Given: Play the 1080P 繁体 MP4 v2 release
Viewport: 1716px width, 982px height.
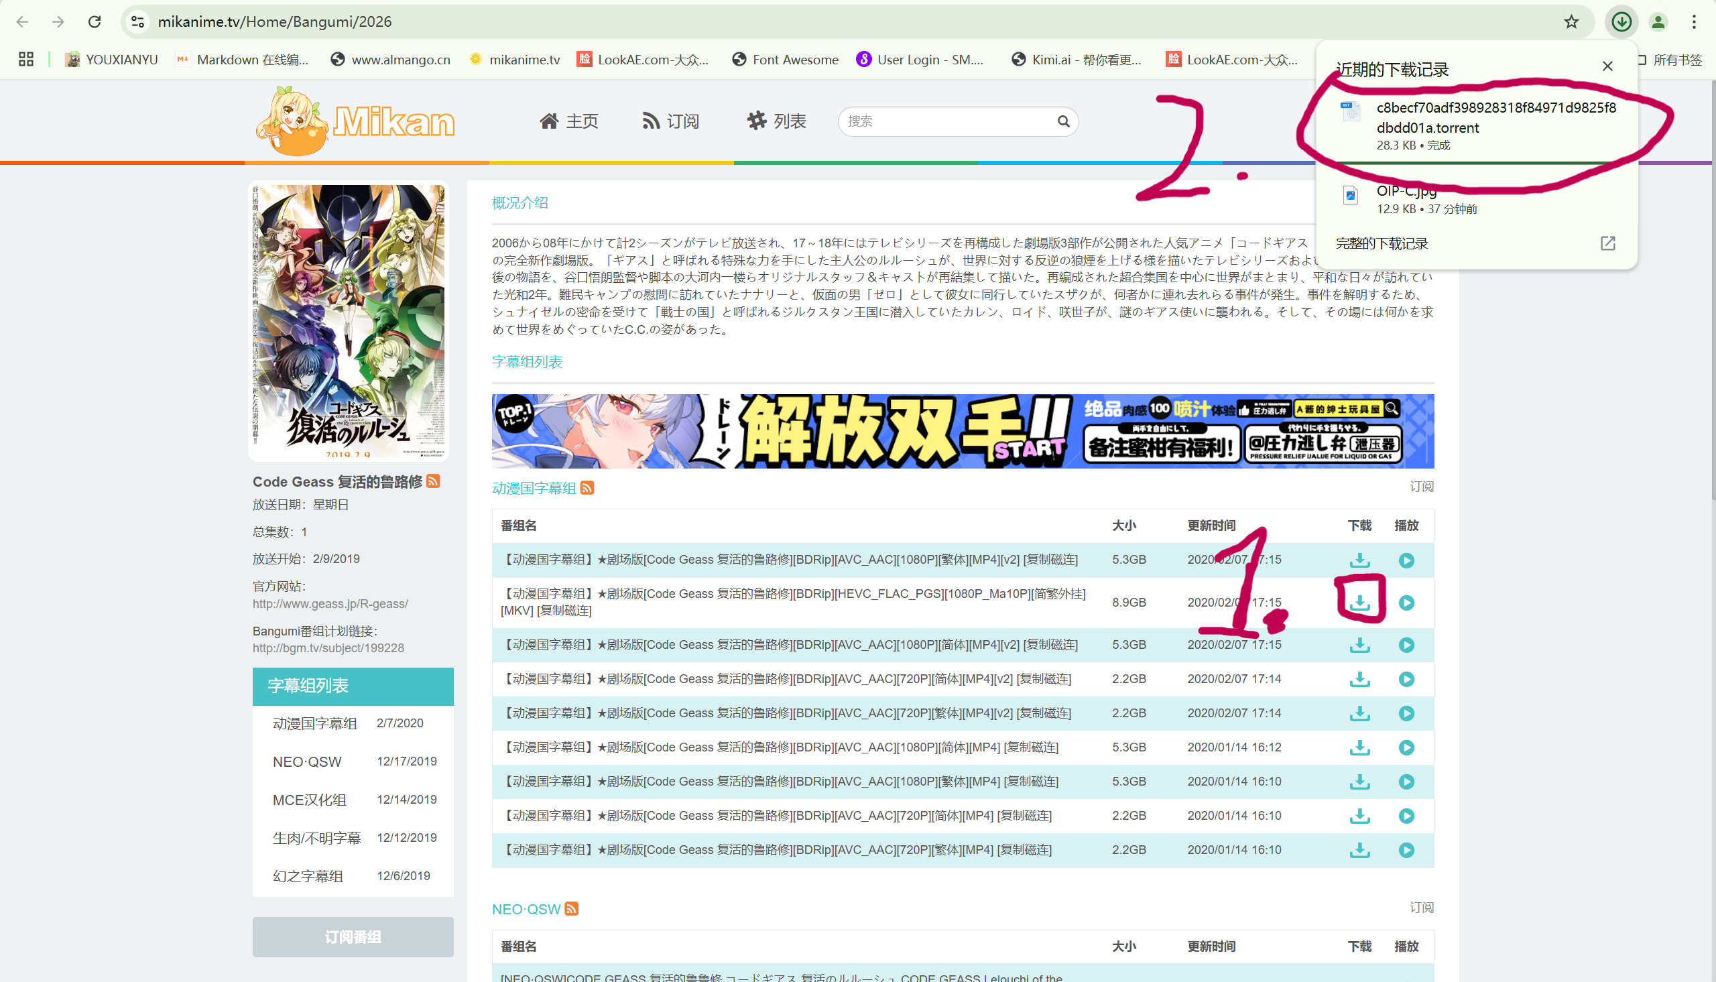Looking at the screenshot, I should 1406,560.
